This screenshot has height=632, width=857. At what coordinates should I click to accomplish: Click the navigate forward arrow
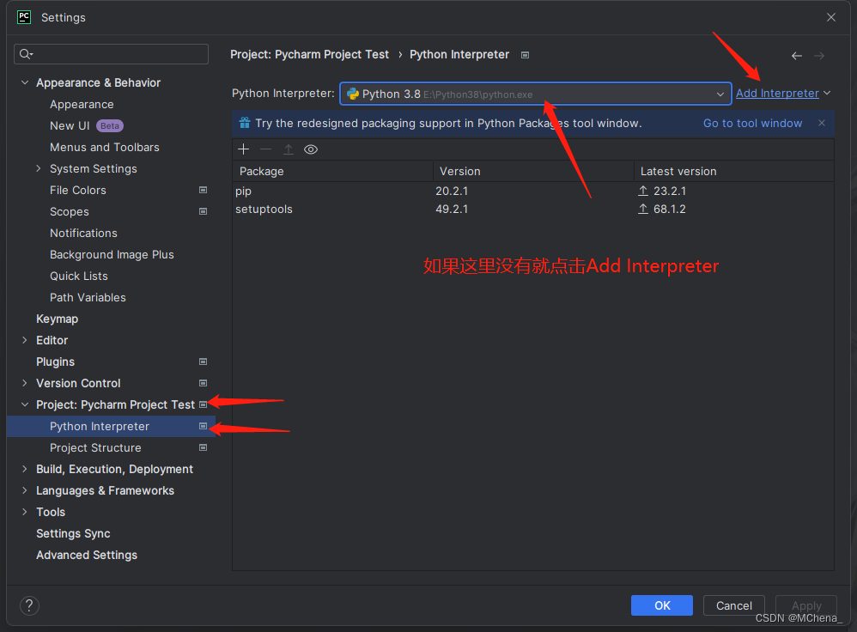pos(818,56)
